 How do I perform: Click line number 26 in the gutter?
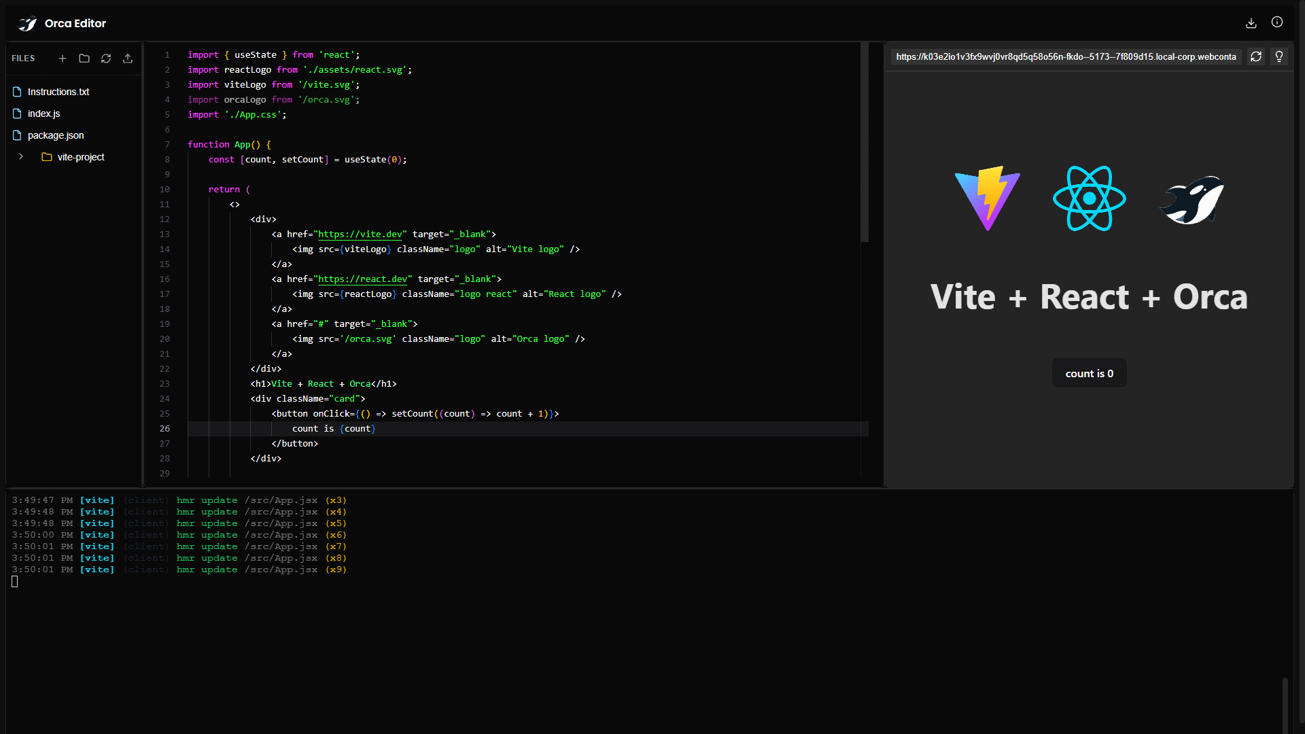tap(165, 429)
